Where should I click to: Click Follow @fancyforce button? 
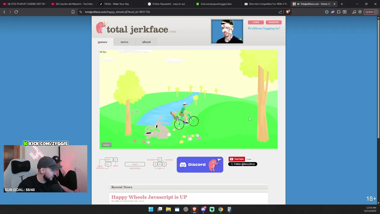tap(243, 164)
